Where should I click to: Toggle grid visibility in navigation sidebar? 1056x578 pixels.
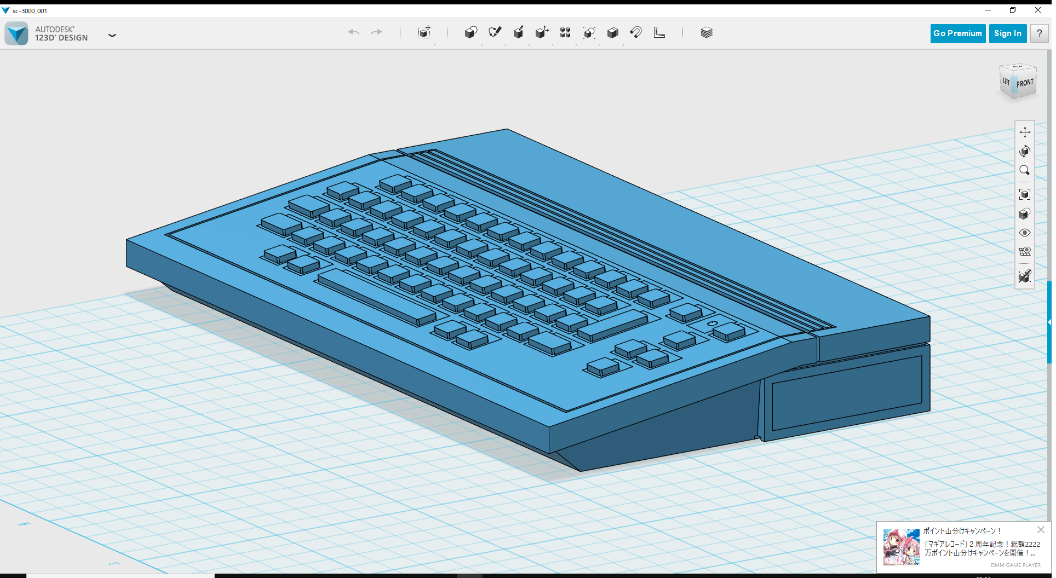point(1025,251)
